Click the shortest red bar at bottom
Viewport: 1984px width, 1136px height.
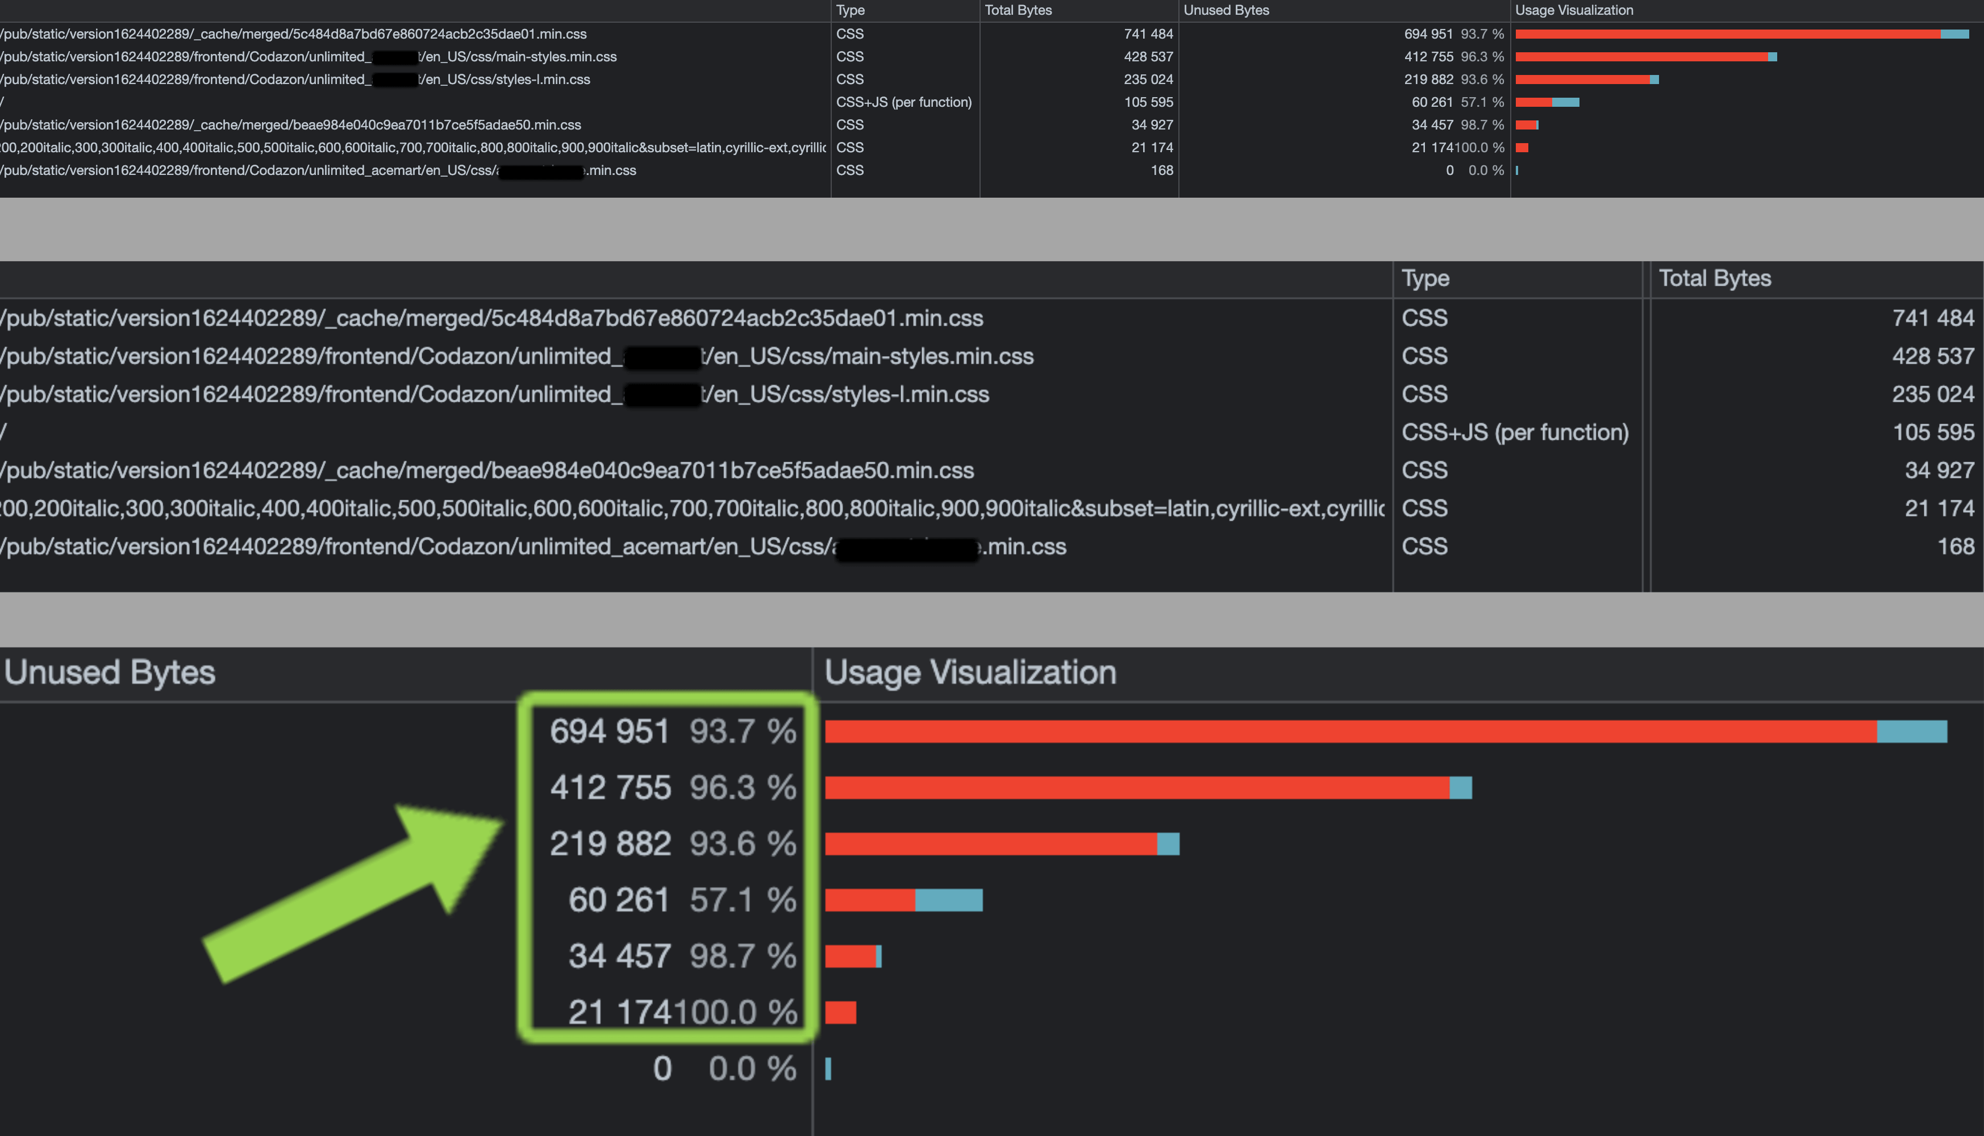[x=841, y=1012]
